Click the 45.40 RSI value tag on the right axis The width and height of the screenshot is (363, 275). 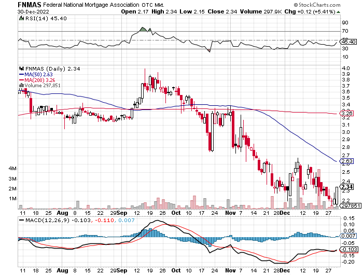(x=348, y=42)
